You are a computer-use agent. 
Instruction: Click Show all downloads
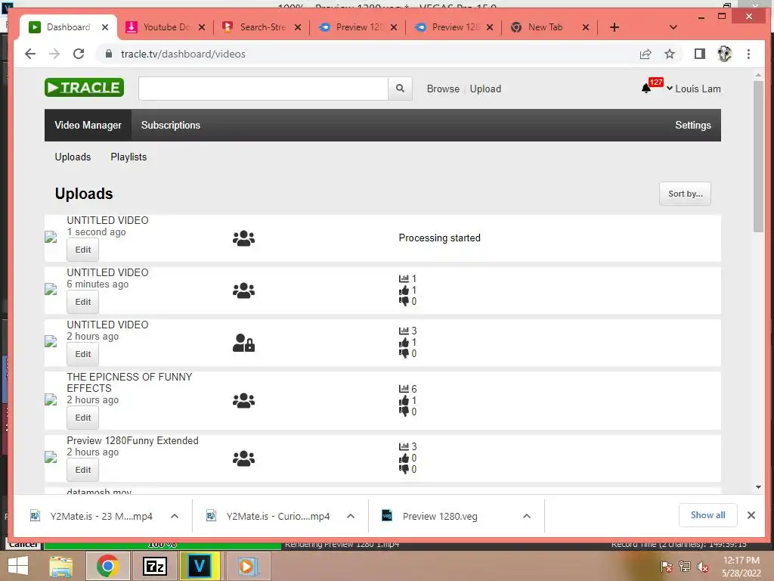tap(707, 515)
